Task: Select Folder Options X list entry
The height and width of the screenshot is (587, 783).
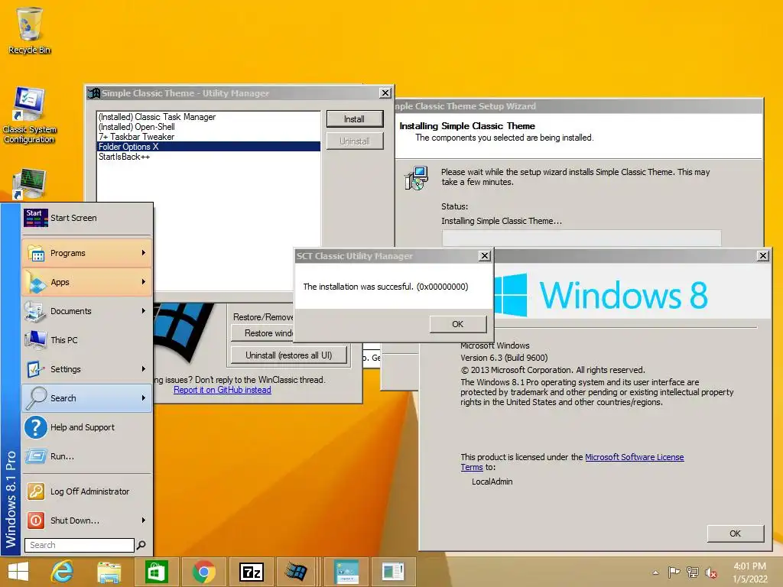Action: 208,147
